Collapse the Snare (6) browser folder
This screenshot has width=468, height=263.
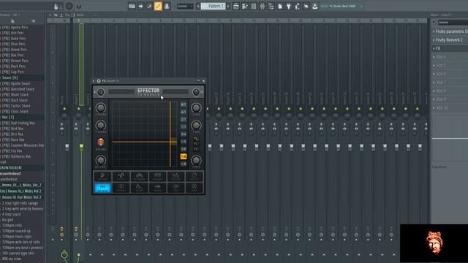10,78
